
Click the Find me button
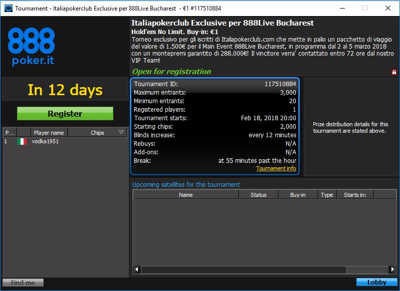coord(23,282)
